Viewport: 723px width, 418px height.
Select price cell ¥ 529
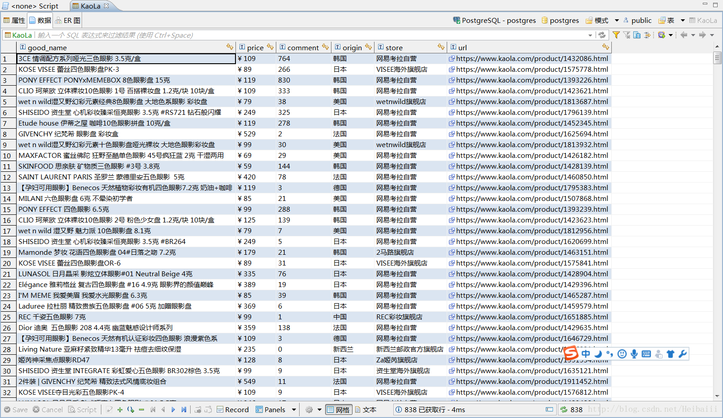click(256, 134)
